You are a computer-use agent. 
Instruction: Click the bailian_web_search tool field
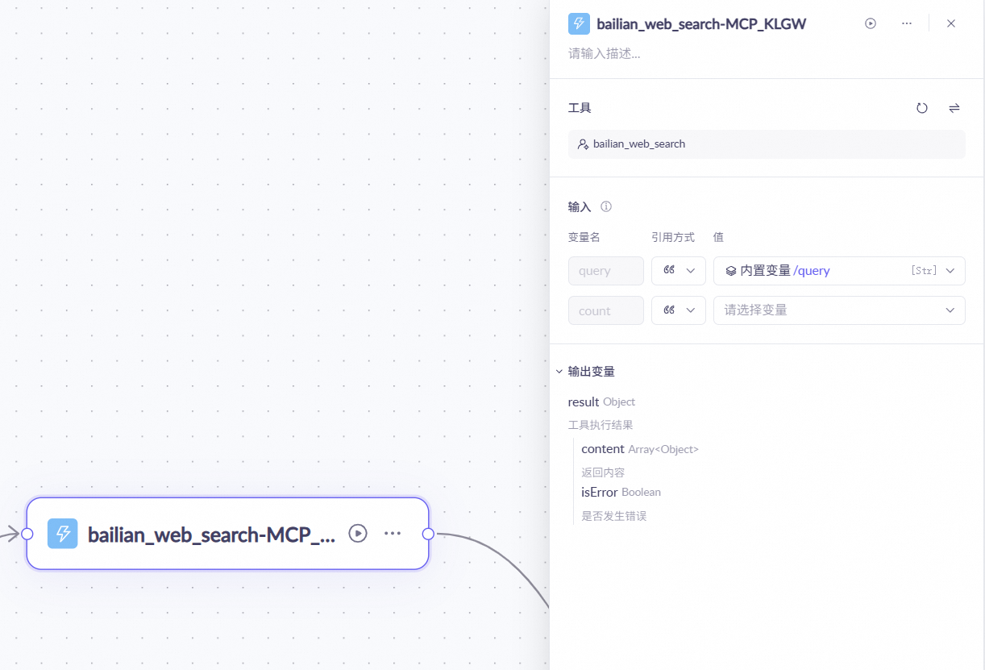pos(767,144)
